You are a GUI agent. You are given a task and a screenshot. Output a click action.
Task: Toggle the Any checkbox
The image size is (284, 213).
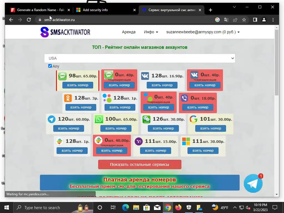tap(50, 66)
